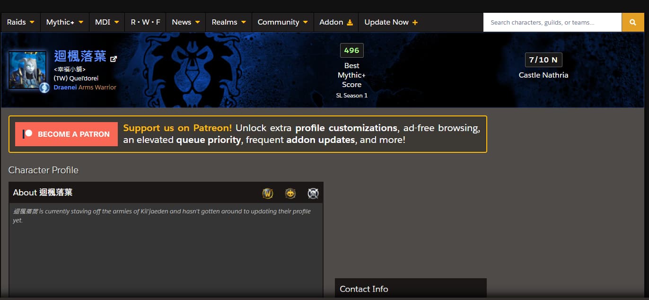Click the Update Now plus icon
Image resolution: width=649 pixels, height=300 pixels.
tap(415, 22)
